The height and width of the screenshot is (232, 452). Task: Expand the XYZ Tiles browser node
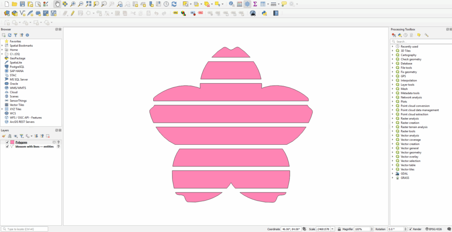pos(2,109)
